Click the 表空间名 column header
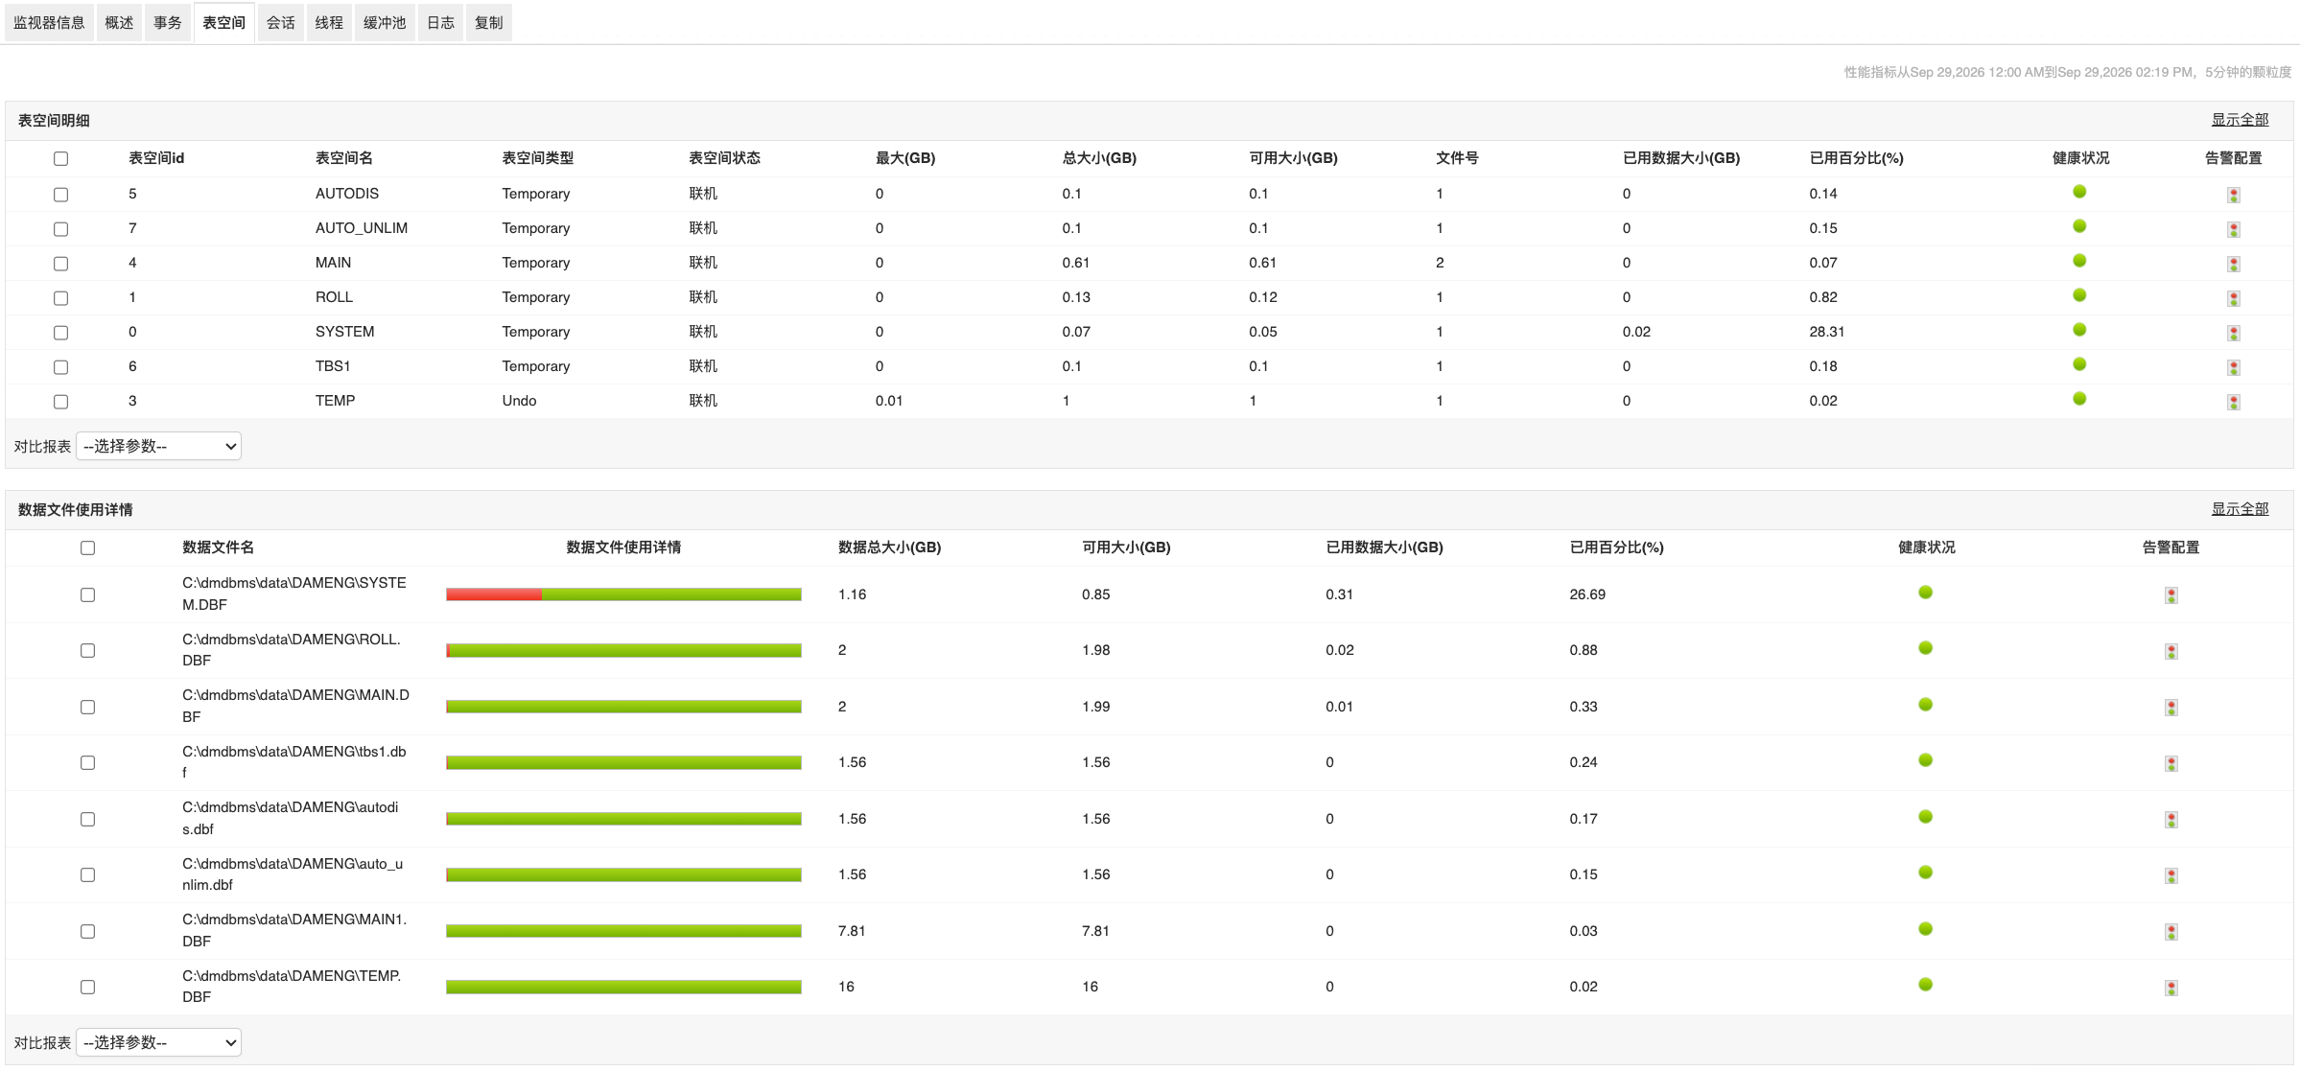 coord(344,158)
